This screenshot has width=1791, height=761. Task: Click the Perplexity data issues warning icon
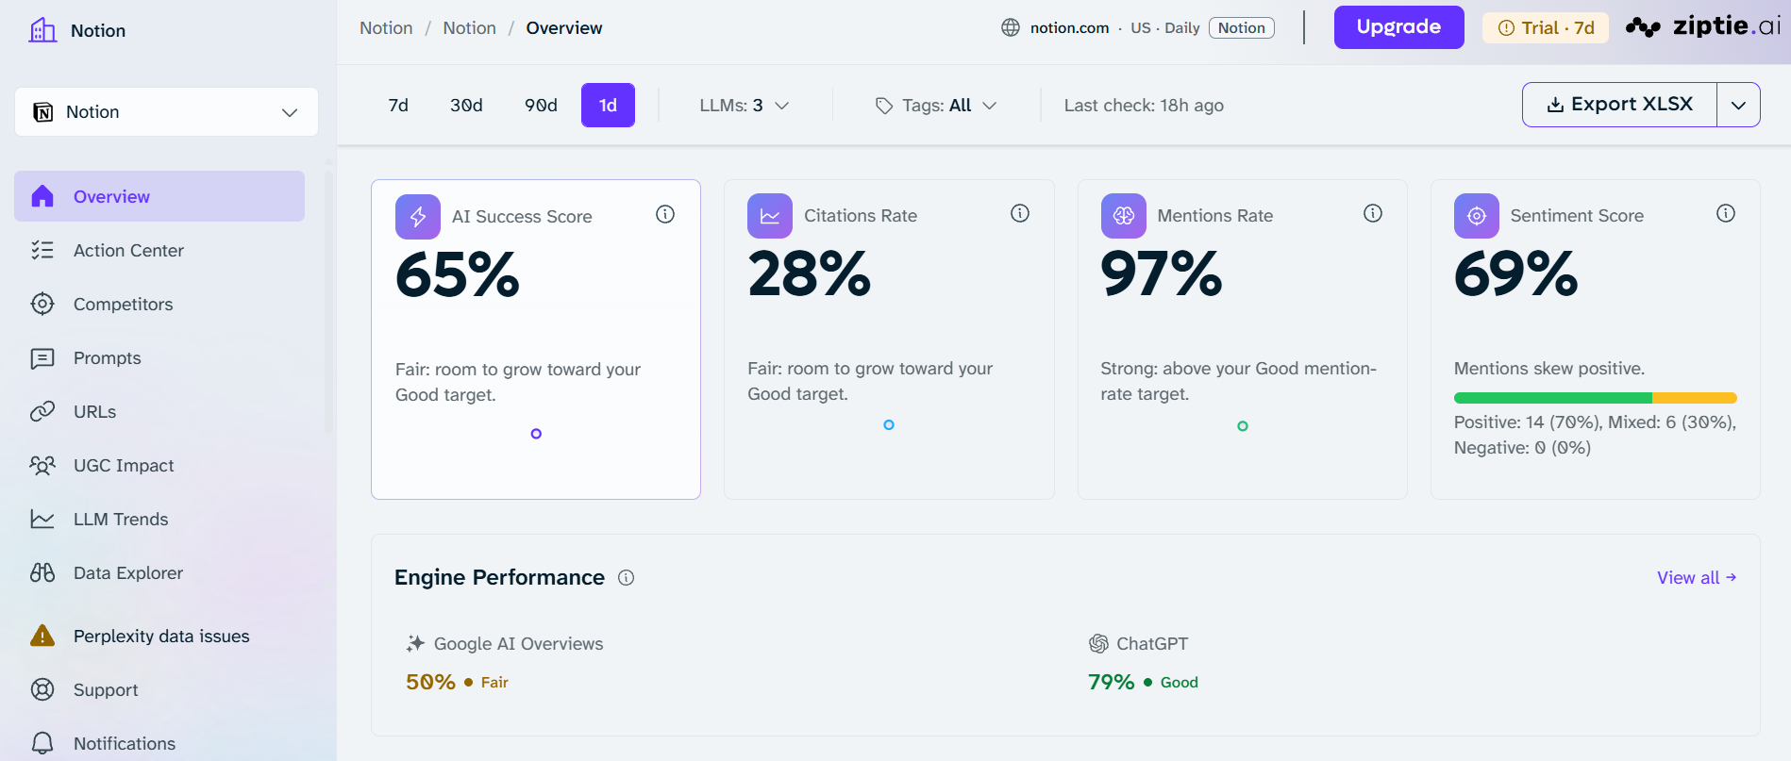(42, 636)
